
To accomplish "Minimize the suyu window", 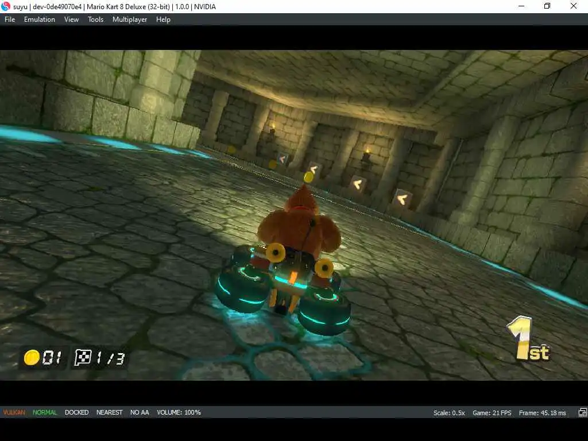I will pyautogui.click(x=521, y=6).
